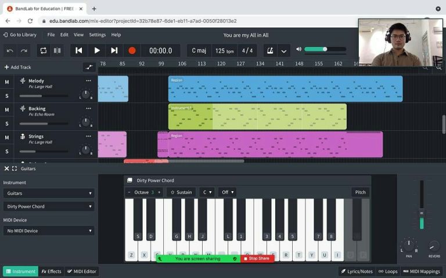Open MIDI Mappings panel
This screenshot has width=446, height=278.
coord(422,272)
